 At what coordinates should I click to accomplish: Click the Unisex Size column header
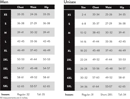[83, 7]
